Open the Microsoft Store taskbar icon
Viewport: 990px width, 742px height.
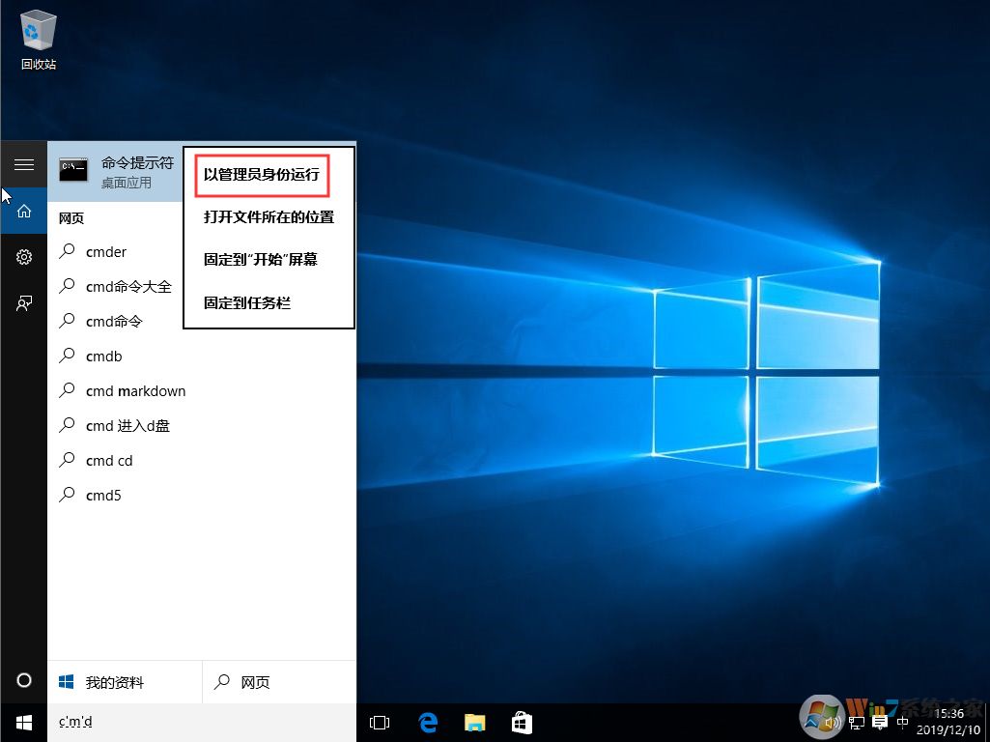(521, 722)
